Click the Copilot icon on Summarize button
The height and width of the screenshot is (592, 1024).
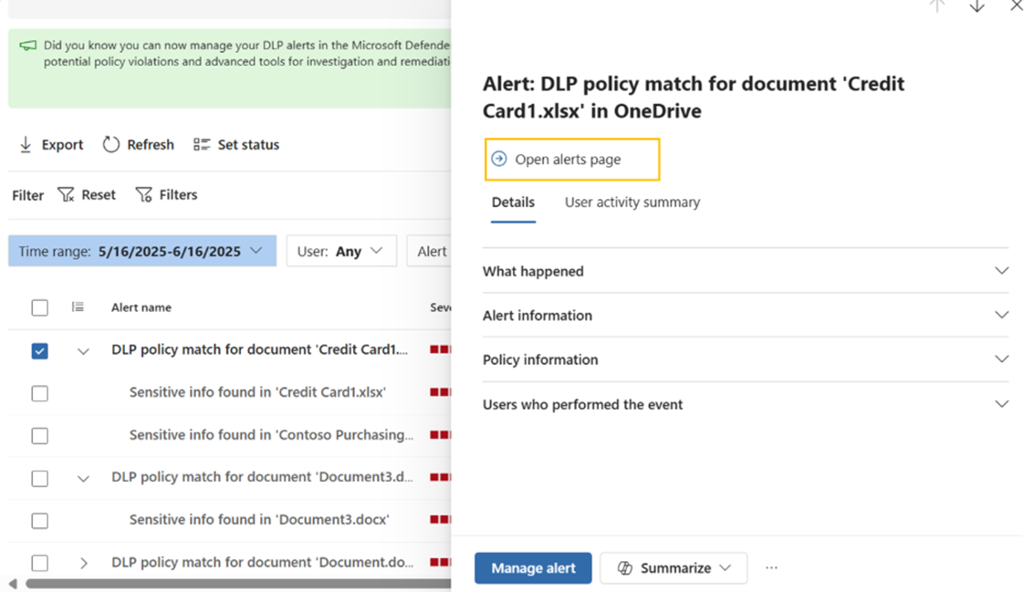[x=625, y=568]
